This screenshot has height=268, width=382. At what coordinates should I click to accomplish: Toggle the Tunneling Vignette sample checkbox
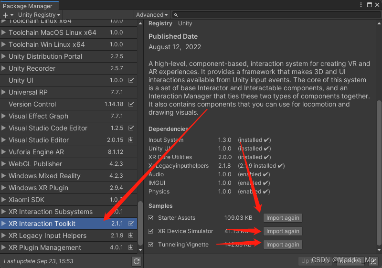(x=151, y=245)
